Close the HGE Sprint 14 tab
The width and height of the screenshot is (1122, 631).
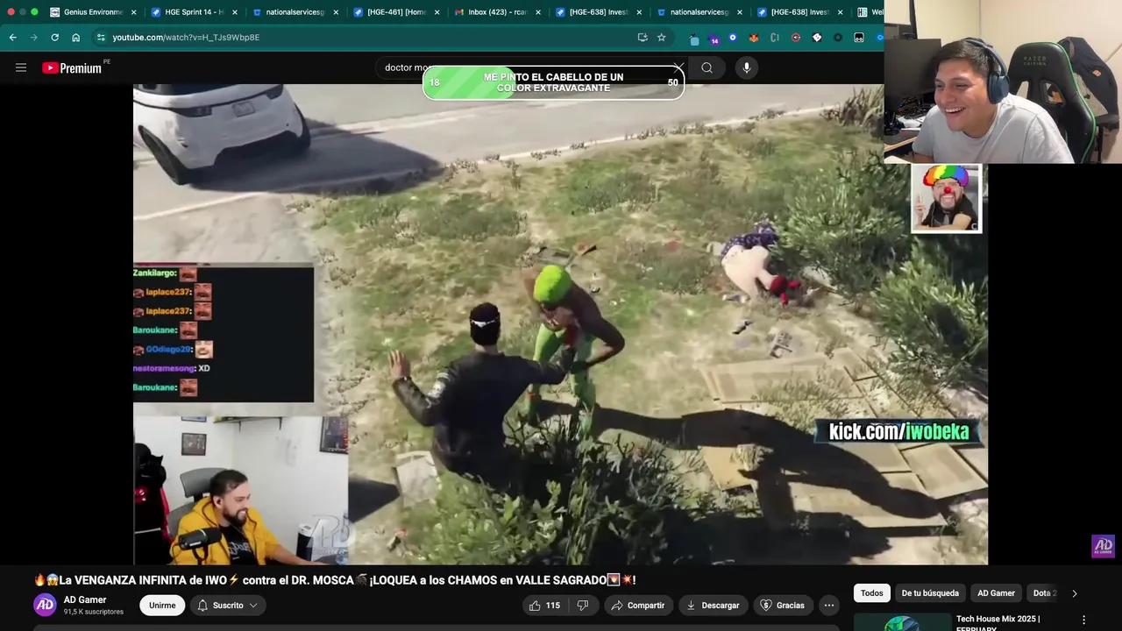(235, 12)
